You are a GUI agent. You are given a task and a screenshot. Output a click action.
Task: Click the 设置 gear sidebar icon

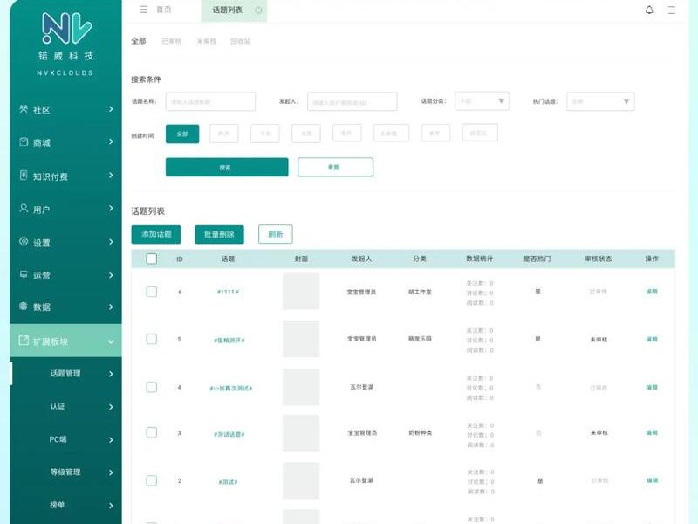pos(24,242)
